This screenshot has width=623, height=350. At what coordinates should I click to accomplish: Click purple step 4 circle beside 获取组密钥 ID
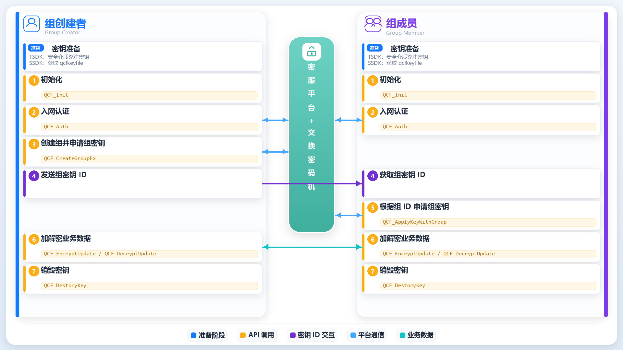point(373,176)
